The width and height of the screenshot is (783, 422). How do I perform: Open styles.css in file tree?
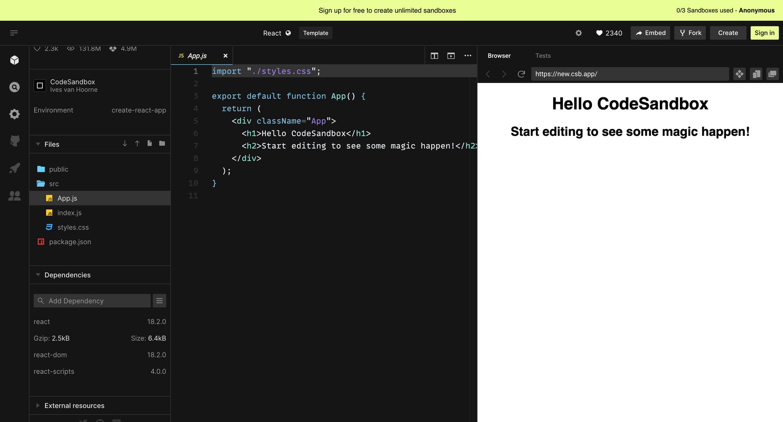[100, 227]
